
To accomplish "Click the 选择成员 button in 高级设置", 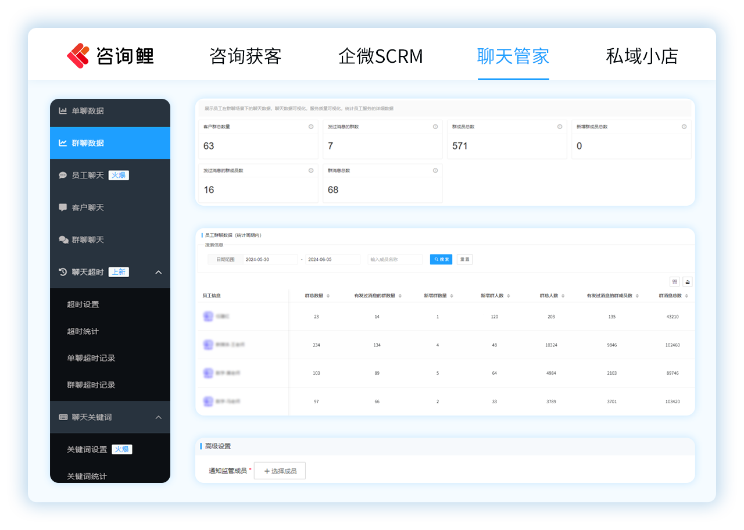I will (x=280, y=471).
